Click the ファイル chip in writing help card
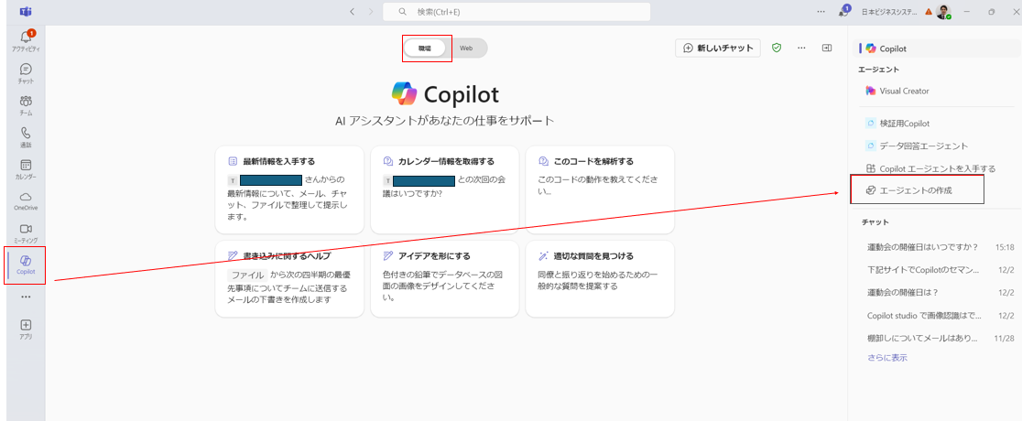 pos(247,275)
